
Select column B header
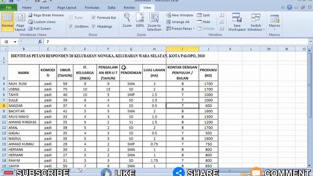[23, 49]
